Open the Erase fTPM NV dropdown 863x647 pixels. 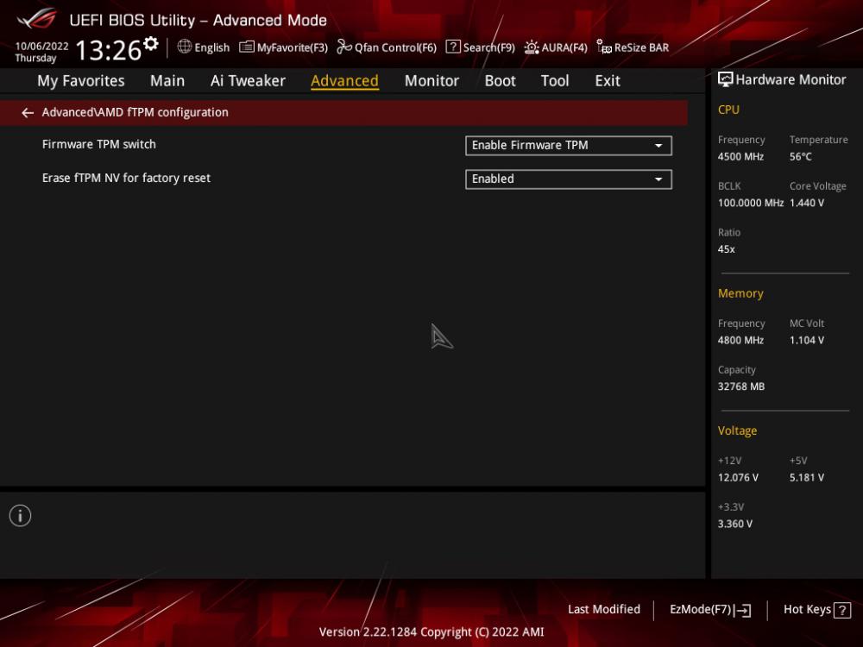569,179
